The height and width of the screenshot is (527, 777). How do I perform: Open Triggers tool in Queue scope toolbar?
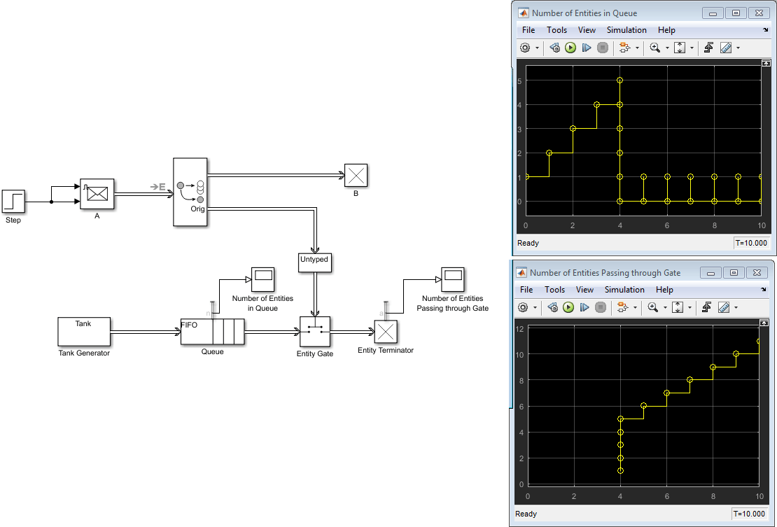[x=708, y=48]
